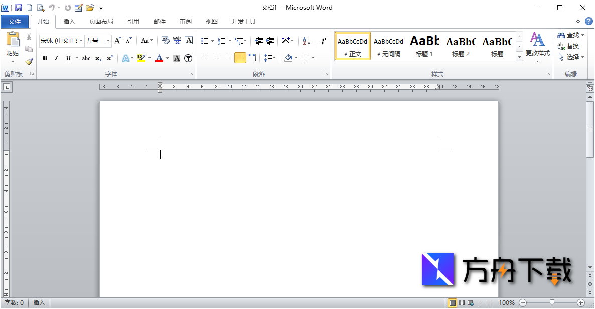
Task: Open the 视图 ribbon tab
Action: point(211,21)
